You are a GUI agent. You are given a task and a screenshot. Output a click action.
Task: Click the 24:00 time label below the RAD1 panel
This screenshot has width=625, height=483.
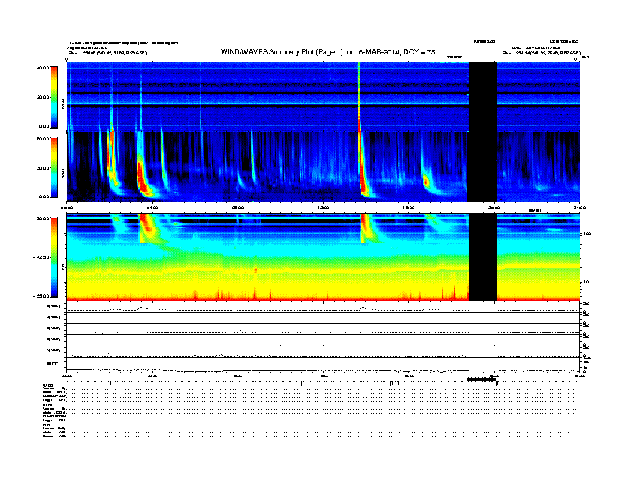pos(579,208)
